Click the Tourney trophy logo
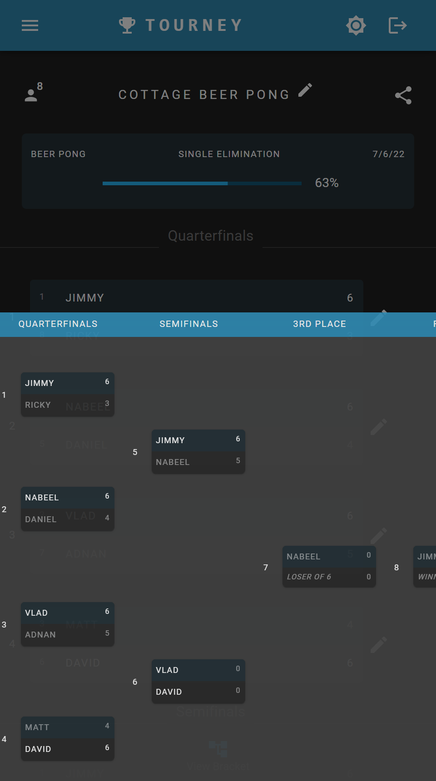The image size is (436, 781). [127, 25]
